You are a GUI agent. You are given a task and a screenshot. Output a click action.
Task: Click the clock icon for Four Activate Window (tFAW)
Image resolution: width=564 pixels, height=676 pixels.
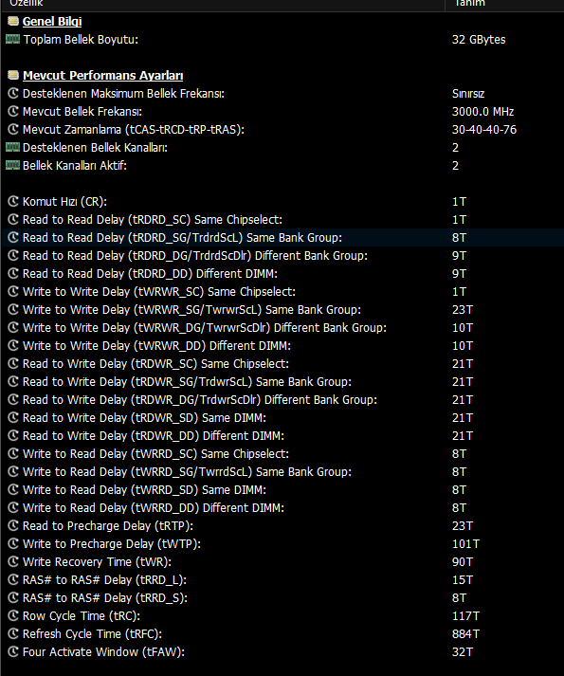13,652
